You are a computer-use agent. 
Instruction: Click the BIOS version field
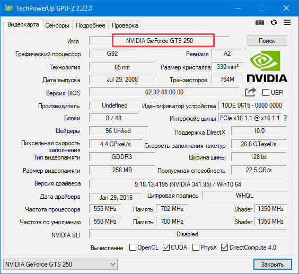pyautogui.click(x=164, y=92)
